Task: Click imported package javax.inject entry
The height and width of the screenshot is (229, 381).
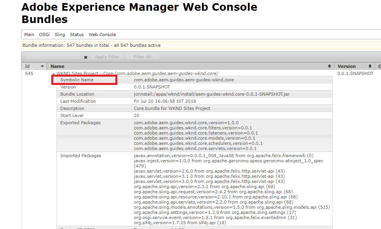Action: click(228, 163)
